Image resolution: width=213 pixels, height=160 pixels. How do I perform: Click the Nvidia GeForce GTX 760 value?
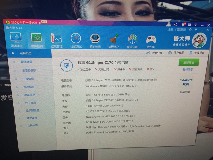tap(110, 116)
